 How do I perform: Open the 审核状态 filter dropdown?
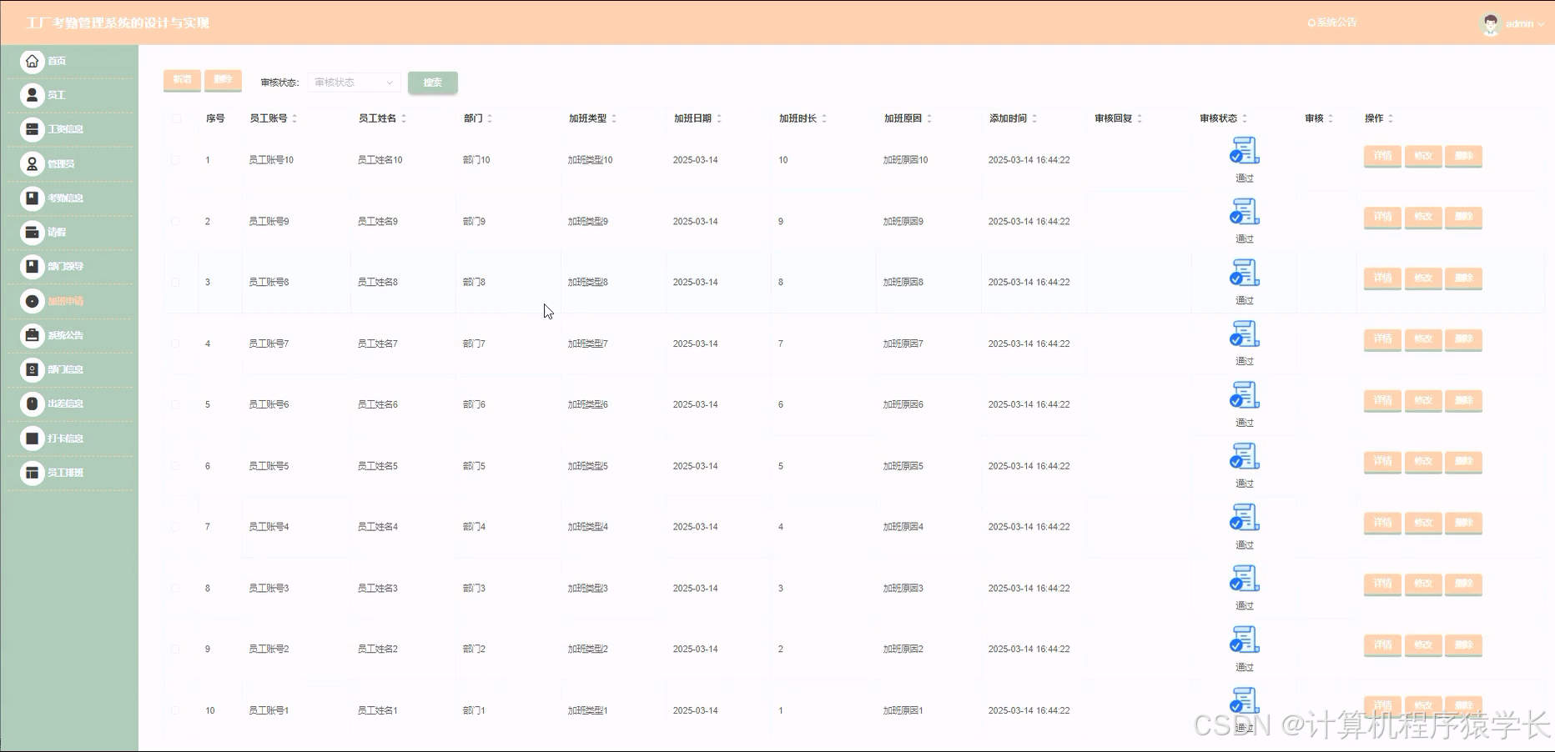pyautogui.click(x=354, y=83)
